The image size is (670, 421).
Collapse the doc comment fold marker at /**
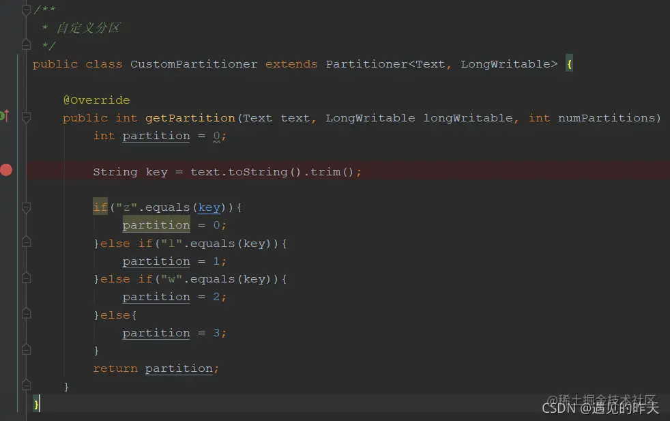(x=26, y=10)
